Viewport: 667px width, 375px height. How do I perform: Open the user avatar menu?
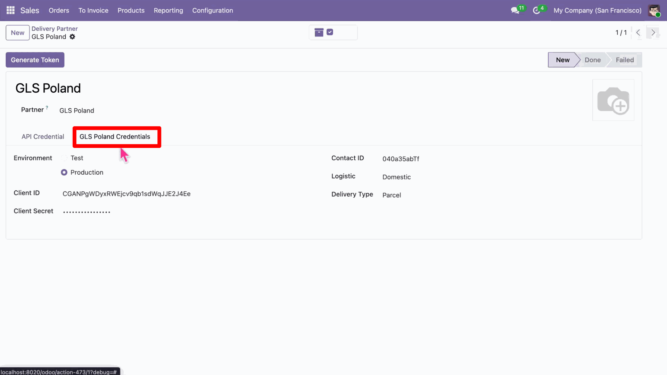tap(654, 10)
